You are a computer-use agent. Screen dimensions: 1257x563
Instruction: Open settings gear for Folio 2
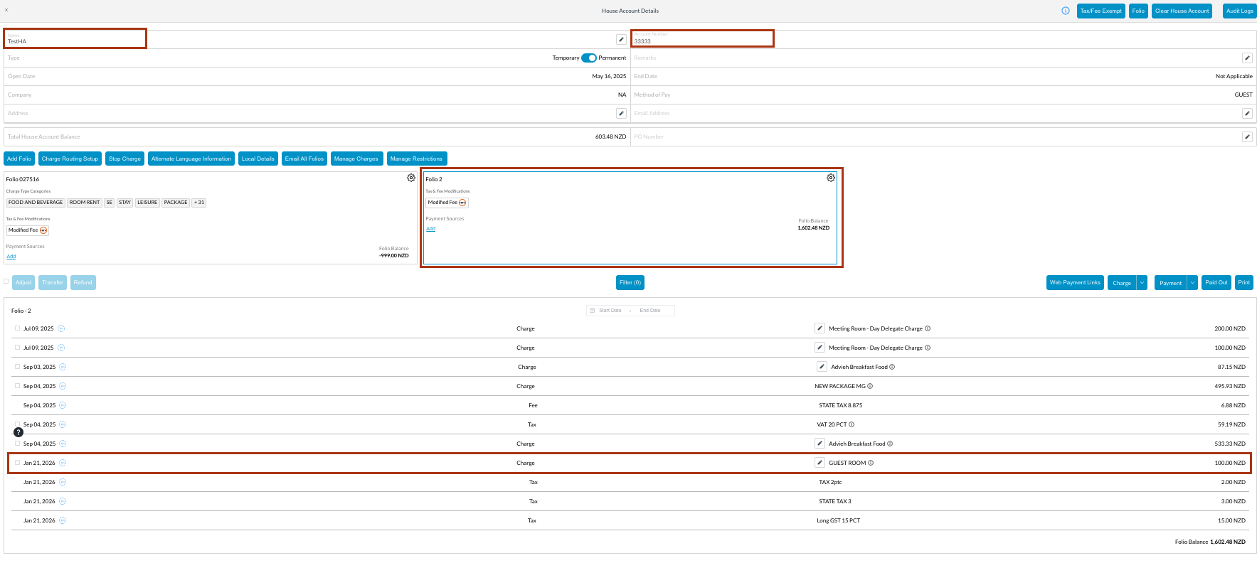[x=831, y=178]
